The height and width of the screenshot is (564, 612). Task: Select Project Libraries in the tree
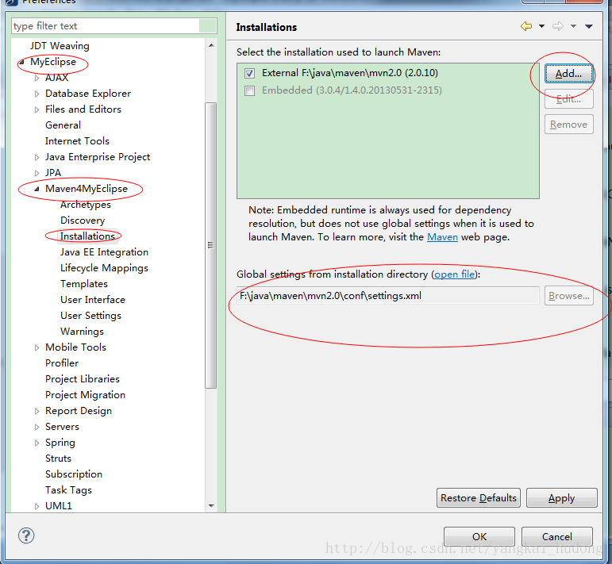tap(83, 379)
